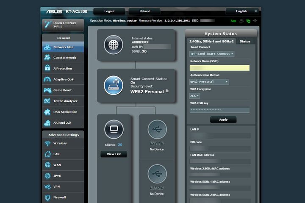The image size is (305, 203).
Task: Open Authentication Method WPA2-Personal dropdown
Action: pos(209,82)
